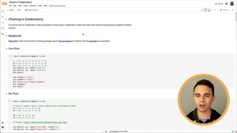The image size is (237, 133).
Task: Run the Bar Plots code cell
Action: 10,101
